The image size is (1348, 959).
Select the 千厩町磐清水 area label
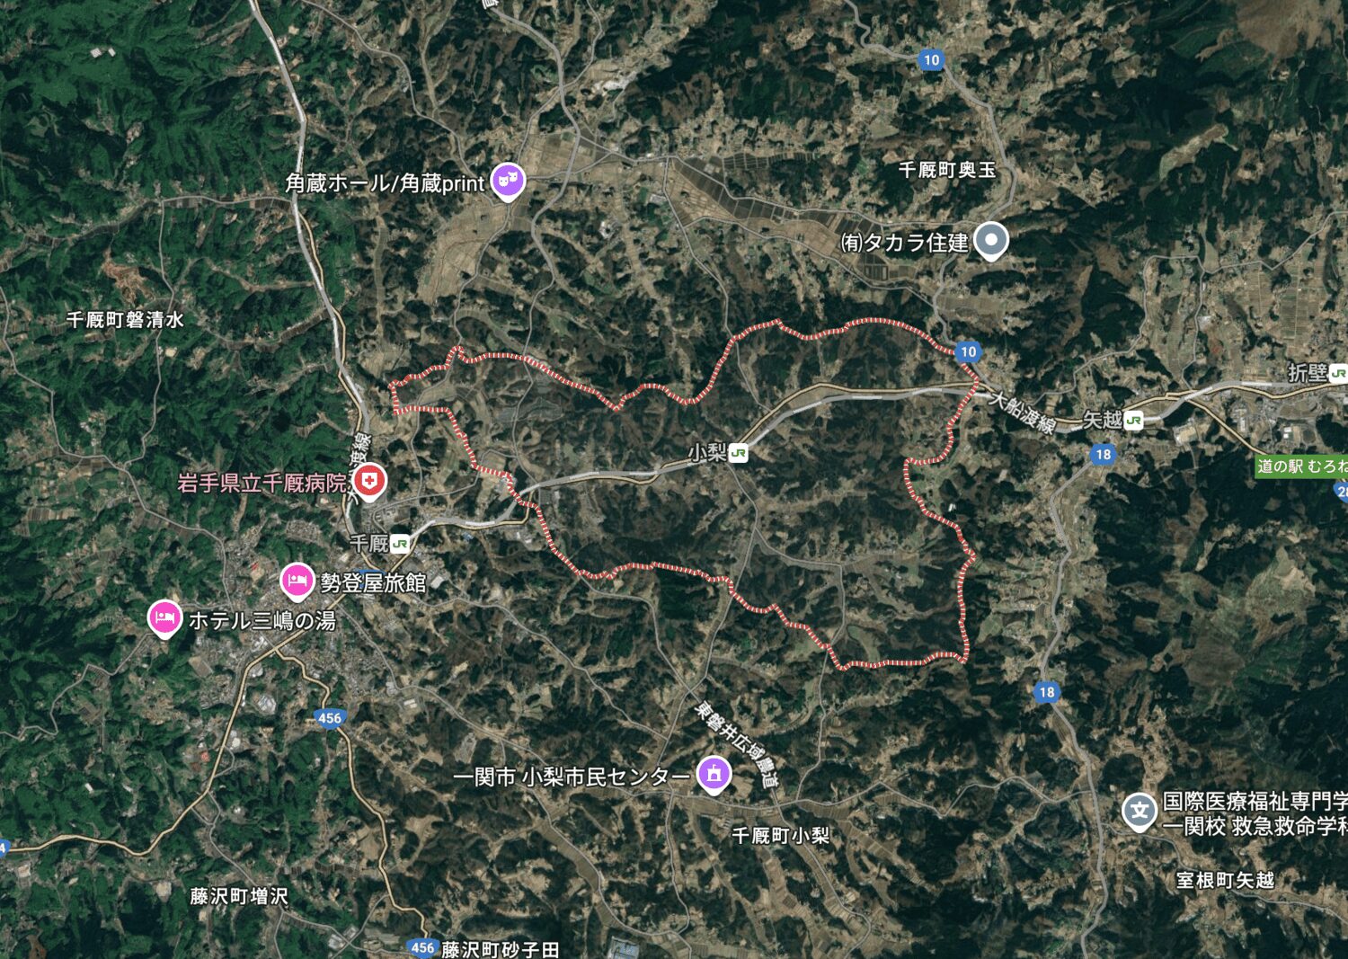tap(125, 319)
